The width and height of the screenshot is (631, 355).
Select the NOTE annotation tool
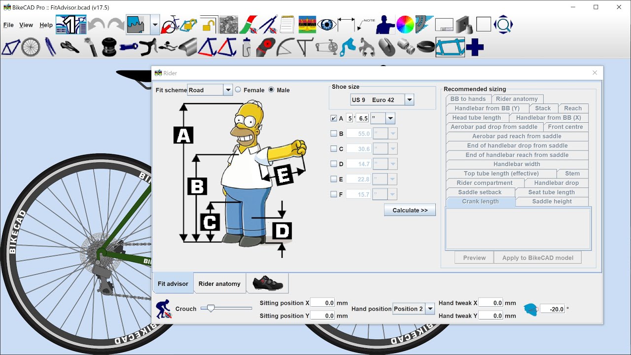pos(366,25)
